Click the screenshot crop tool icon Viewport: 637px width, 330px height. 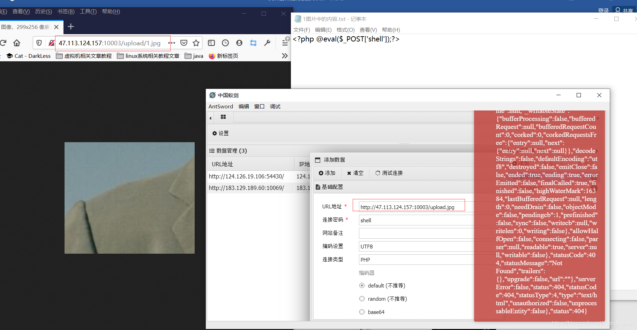point(253,43)
